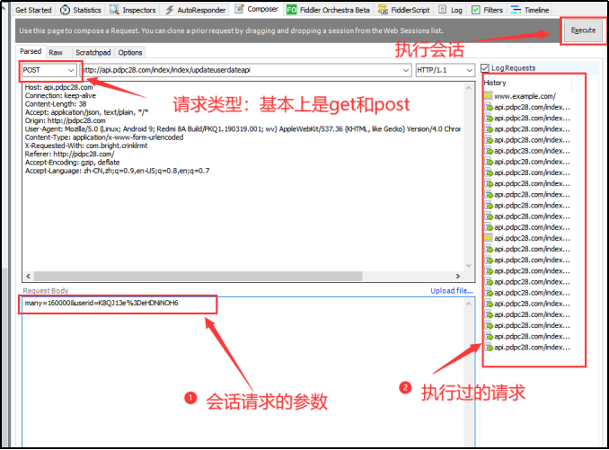Click the Content-Type header line
The image size is (609, 450).
[104, 137]
